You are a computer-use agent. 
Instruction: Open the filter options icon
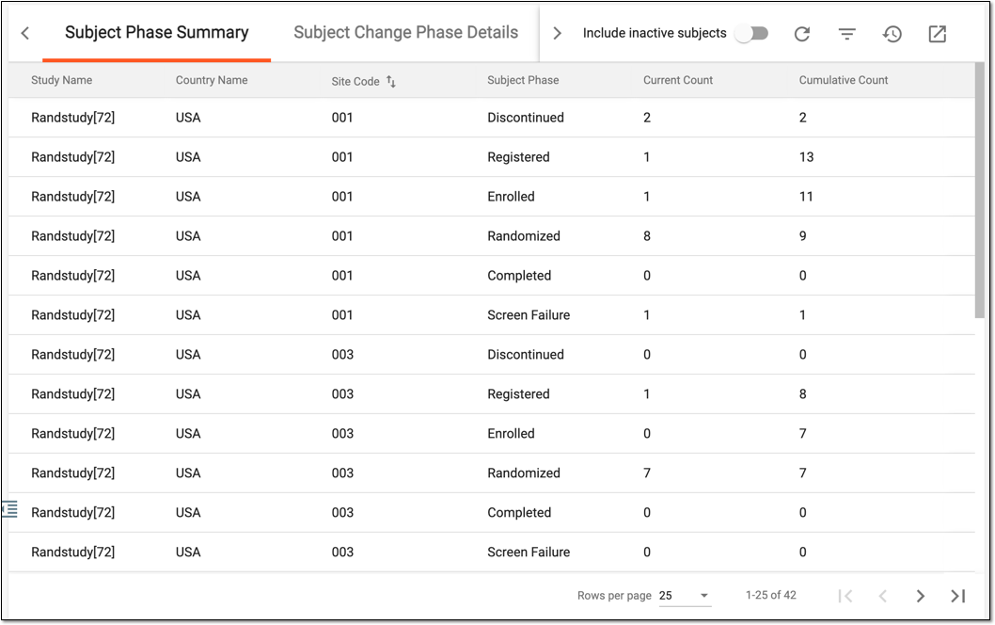847,34
